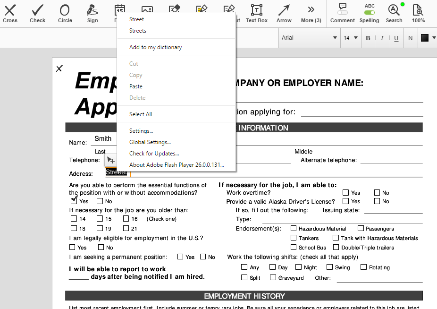Open About Adobe Flash Player entry
Image resolution: width=437 pixels, height=309 pixels.
click(176, 165)
